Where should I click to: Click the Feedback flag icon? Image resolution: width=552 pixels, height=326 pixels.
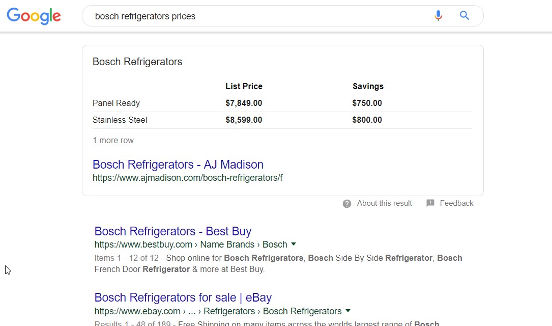pos(430,203)
